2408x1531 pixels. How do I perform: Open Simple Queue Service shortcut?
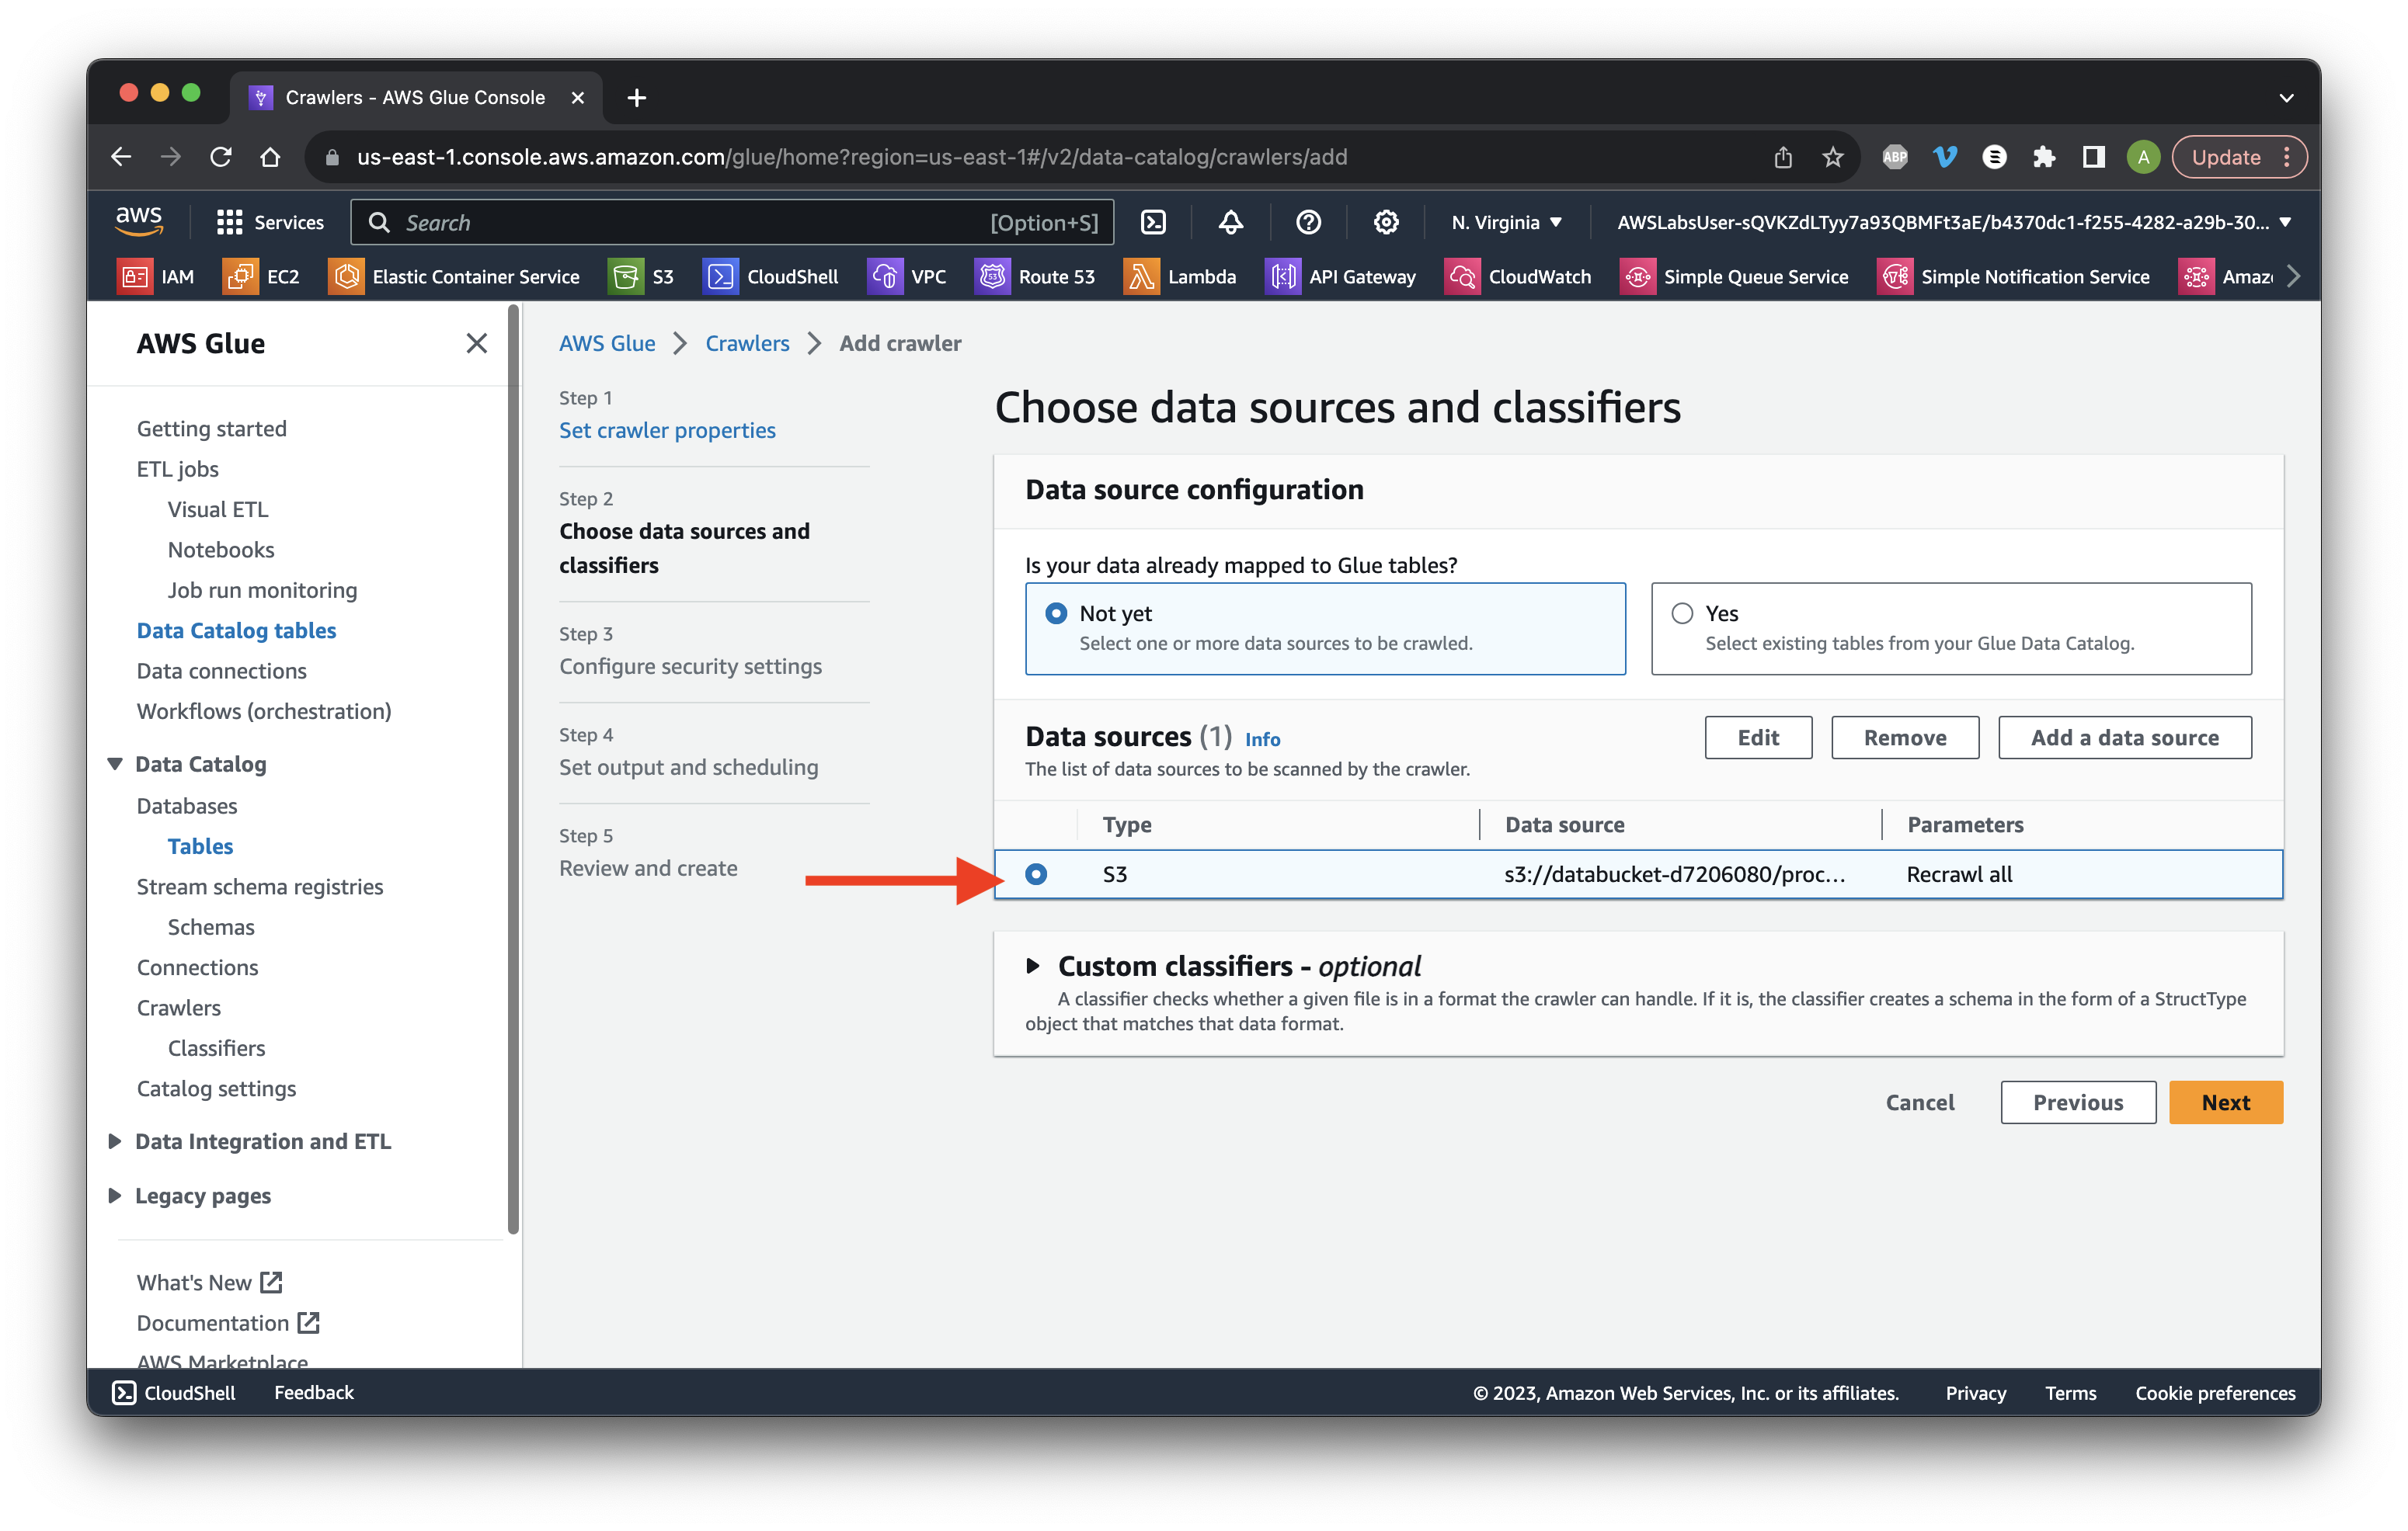(1735, 277)
